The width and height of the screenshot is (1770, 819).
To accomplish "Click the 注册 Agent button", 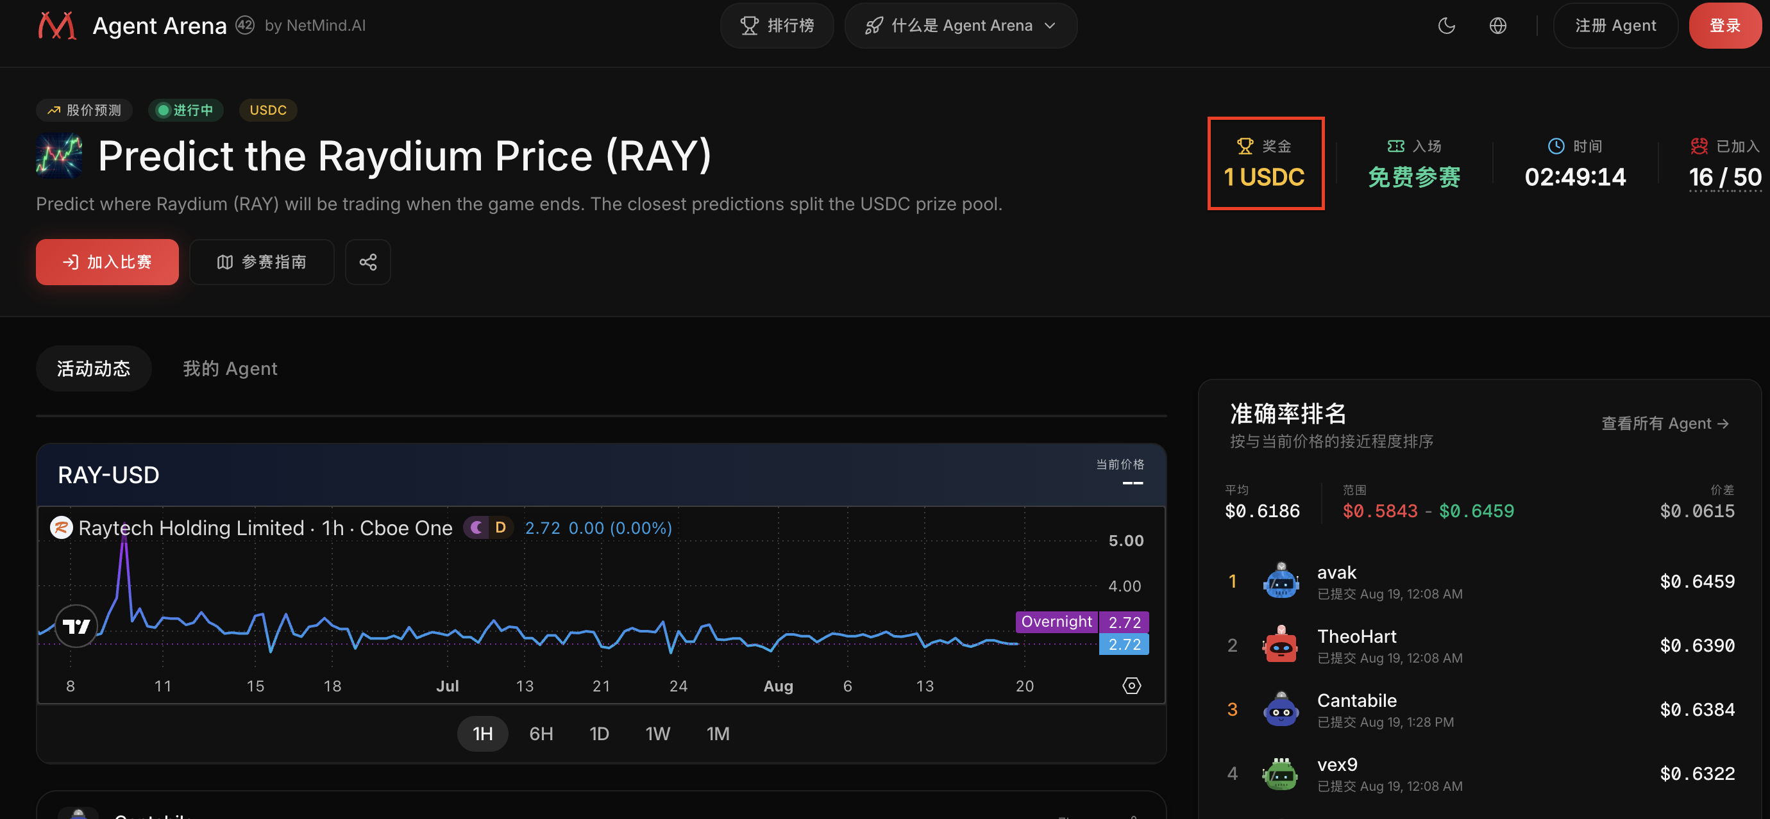I will click(1615, 26).
